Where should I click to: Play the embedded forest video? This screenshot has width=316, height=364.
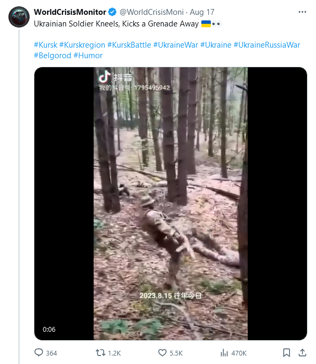[x=171, y=204]
